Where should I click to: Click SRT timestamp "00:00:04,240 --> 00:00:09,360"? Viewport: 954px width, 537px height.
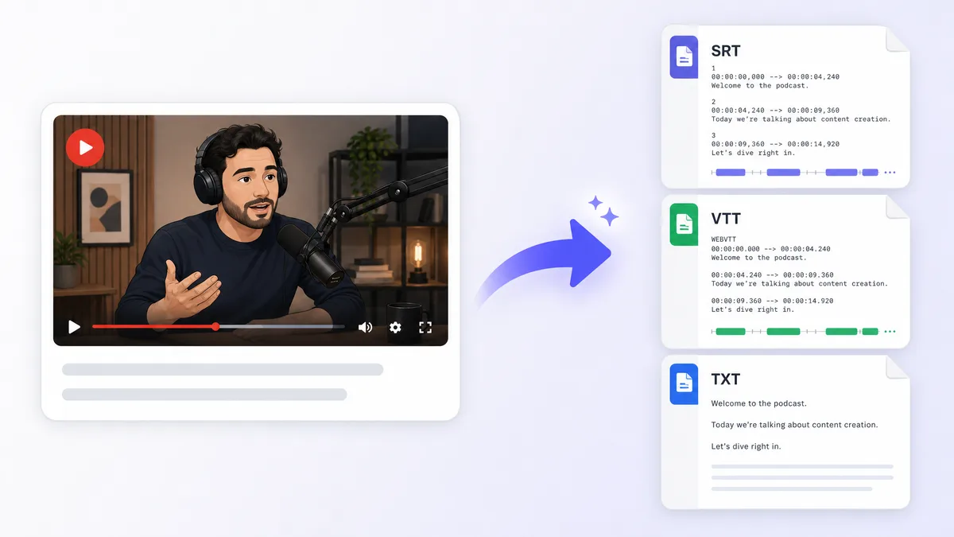(775, 111)
